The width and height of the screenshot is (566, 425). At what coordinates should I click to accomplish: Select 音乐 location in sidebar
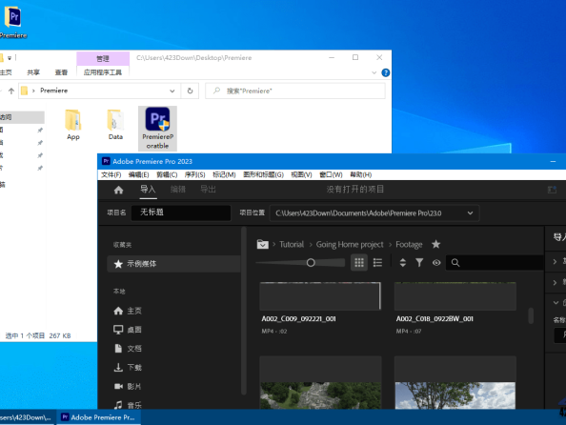pyautogui.click(x=128, y=405)
